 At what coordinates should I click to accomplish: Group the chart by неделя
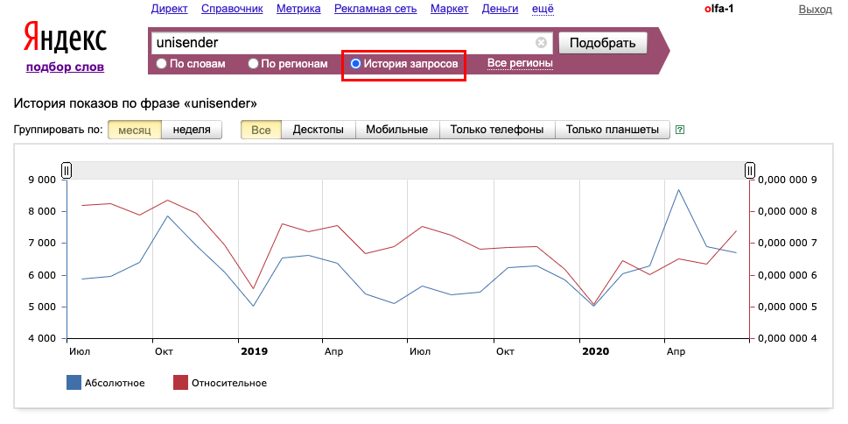(192, 130)
